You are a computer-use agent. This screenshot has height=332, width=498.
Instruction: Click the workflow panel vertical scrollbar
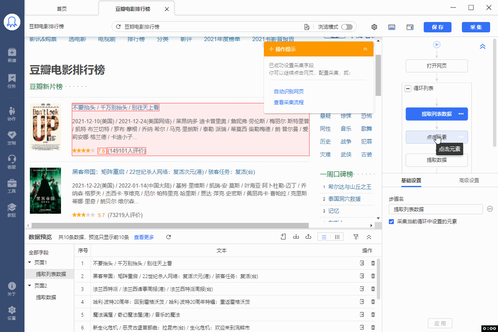[495, 93]
